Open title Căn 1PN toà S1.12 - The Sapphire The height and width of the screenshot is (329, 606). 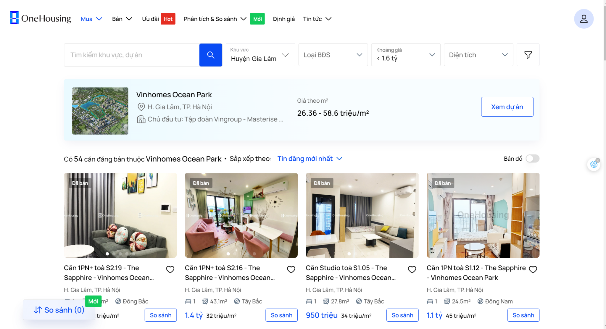(x=476, y=273)
